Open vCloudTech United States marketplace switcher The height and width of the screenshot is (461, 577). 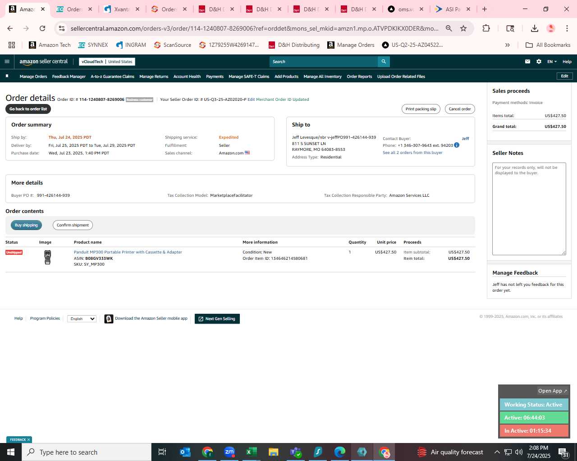tap(107, 62)
